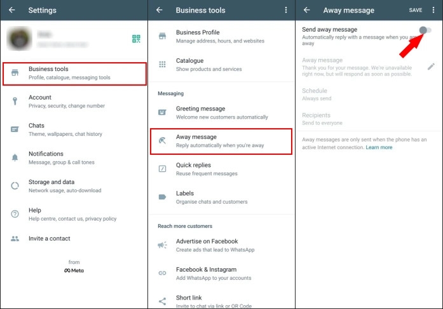Open Business tools in Settings
Viewport: 443px width, 309px height.
[x=74, y=74]
